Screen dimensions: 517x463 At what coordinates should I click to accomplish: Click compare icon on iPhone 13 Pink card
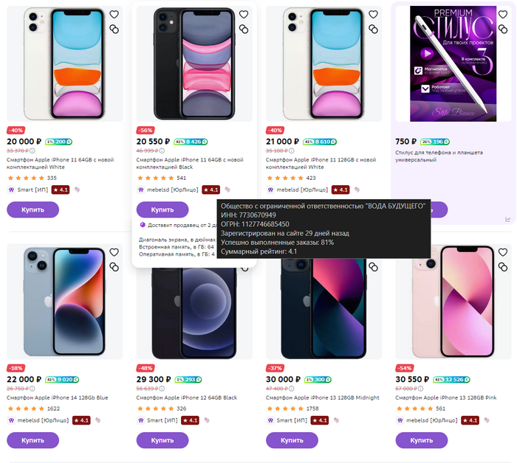502,266
